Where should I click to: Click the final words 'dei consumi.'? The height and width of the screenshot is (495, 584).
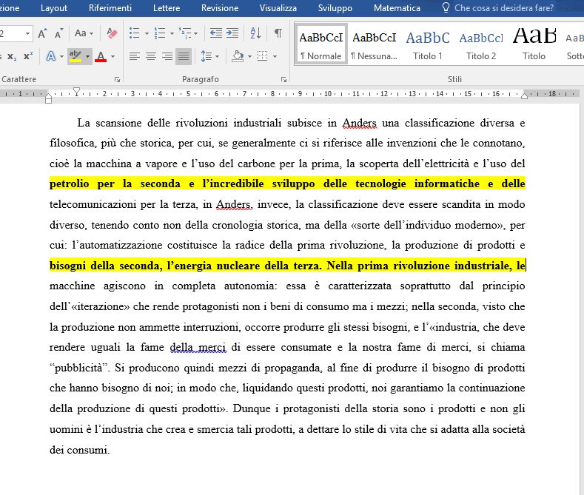pyautogui.click(x=80, y=450)
